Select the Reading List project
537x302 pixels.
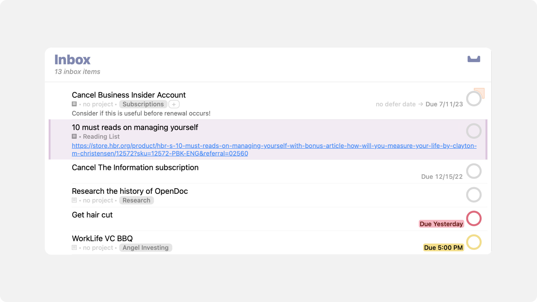click(101, 136)
